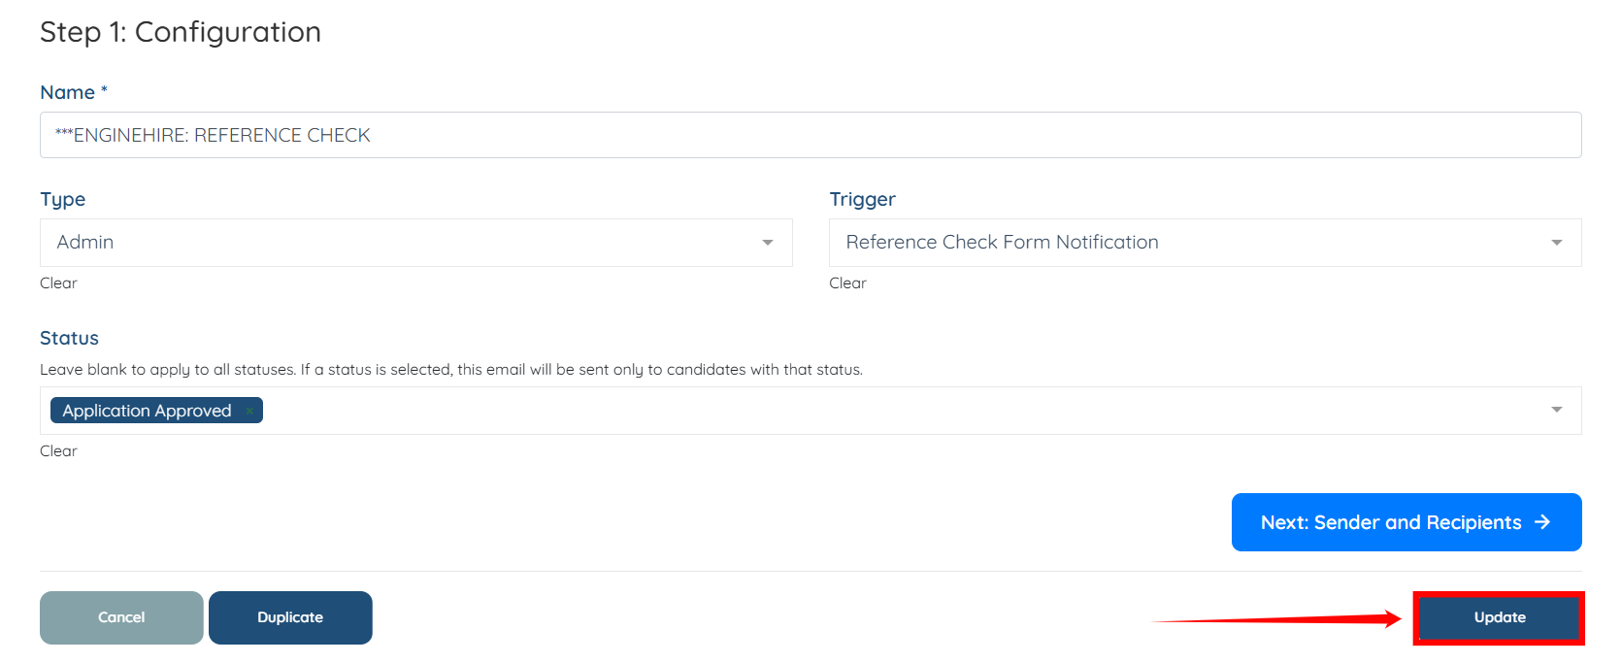
Task: Click the Status section label
Action: 69,338
